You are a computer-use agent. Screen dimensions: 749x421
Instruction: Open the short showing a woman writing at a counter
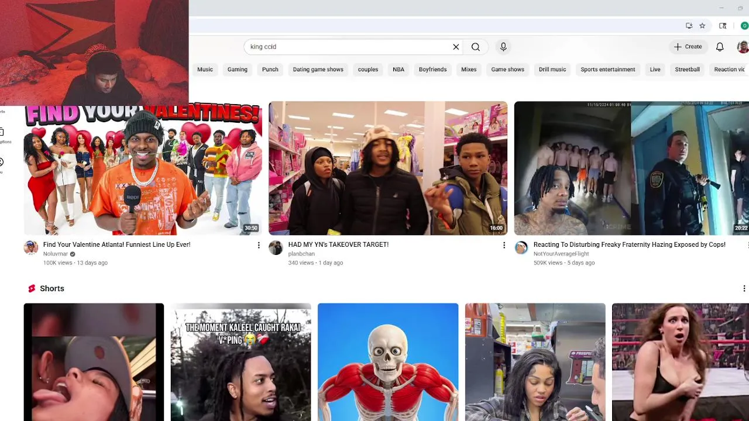[x=535, y=362]
